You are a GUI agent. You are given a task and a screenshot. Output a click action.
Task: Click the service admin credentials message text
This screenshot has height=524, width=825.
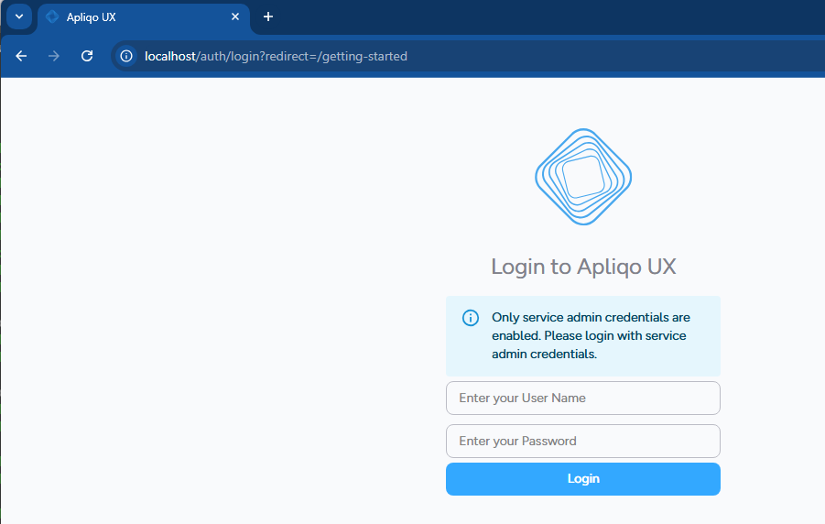(x=591, y=335)
